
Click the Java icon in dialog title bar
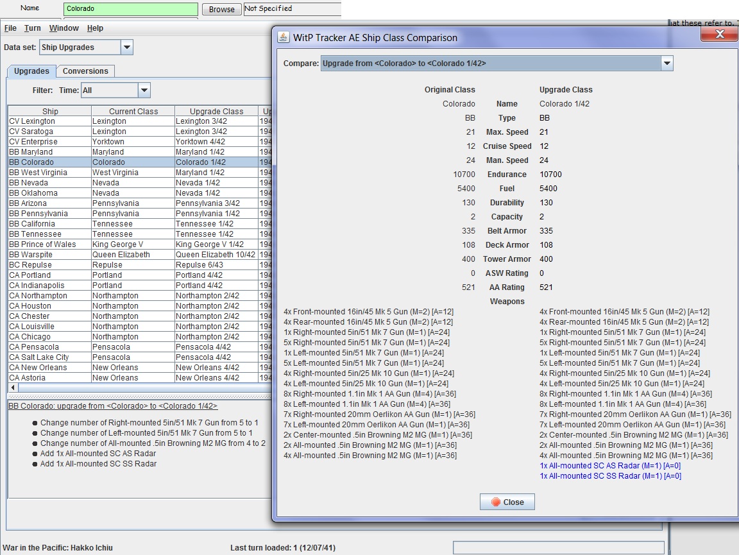[283, 37]
